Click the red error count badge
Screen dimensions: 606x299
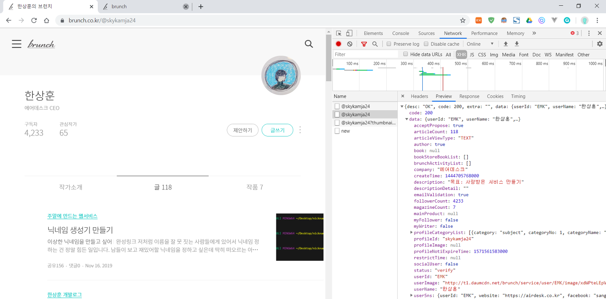click(575, 33)
